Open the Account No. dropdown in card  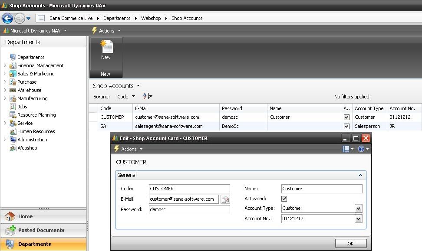point(358,219)
